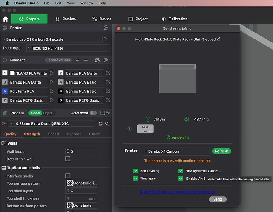Screen dimensions: 273x212
Task: Switch process scope to Objects
Action: tap(48, 113)
